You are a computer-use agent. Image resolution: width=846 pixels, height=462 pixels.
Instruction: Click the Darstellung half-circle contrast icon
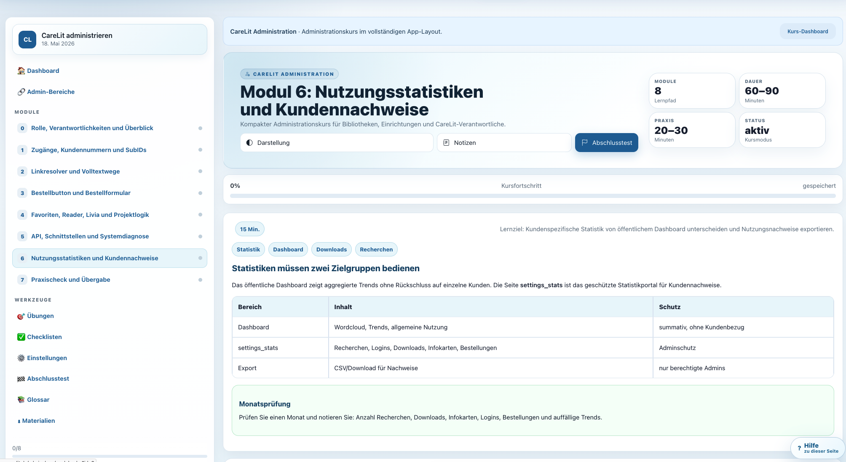click(249, 143)
